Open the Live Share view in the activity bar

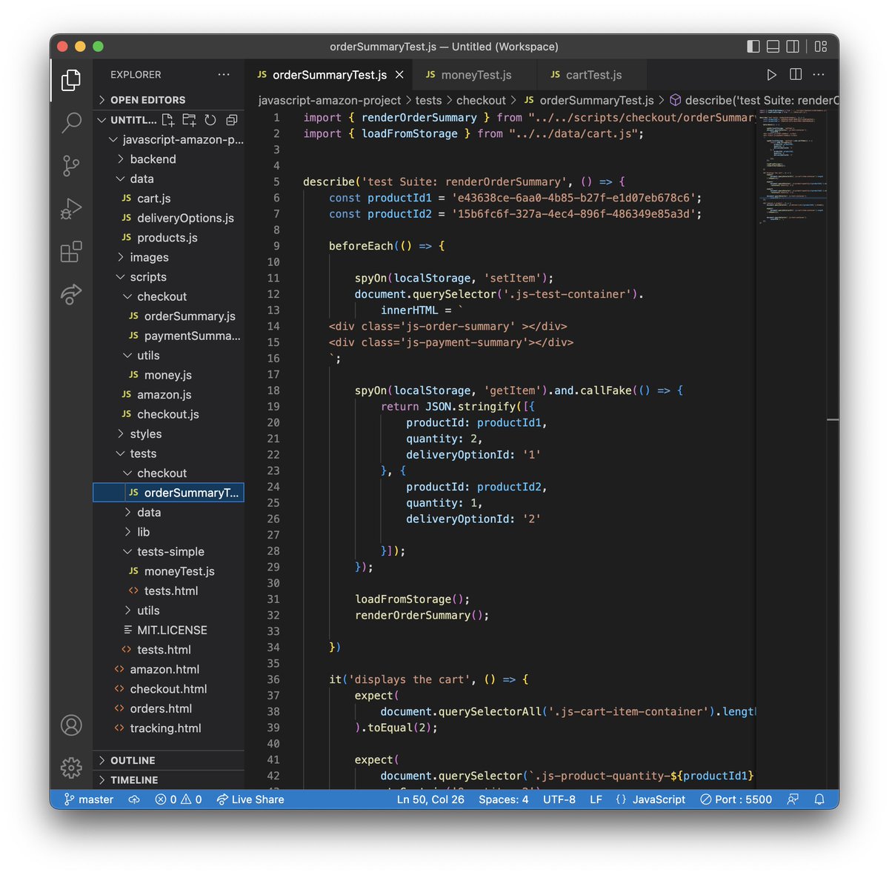pyautogui.click(x=71, y=294)
